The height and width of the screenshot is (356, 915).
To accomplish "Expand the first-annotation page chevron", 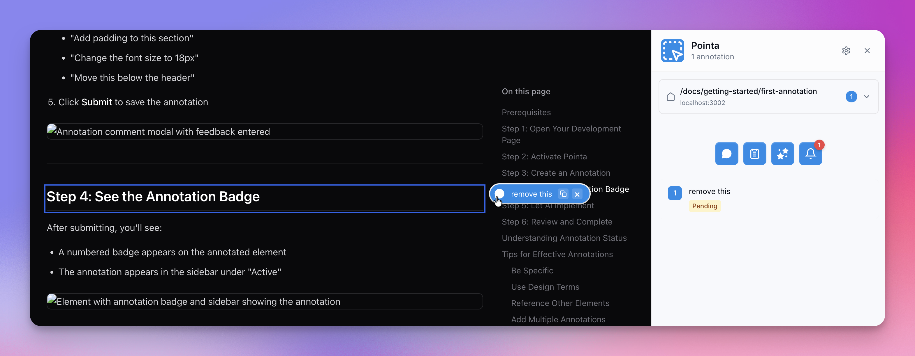I will 866,97.
